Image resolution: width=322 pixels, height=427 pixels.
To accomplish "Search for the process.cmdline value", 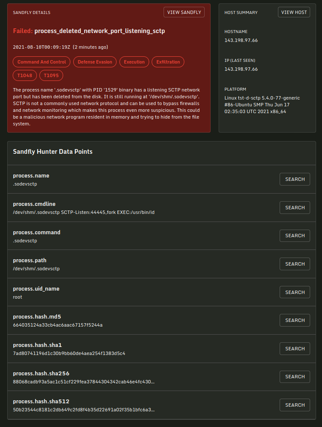I will click(295, 208).
